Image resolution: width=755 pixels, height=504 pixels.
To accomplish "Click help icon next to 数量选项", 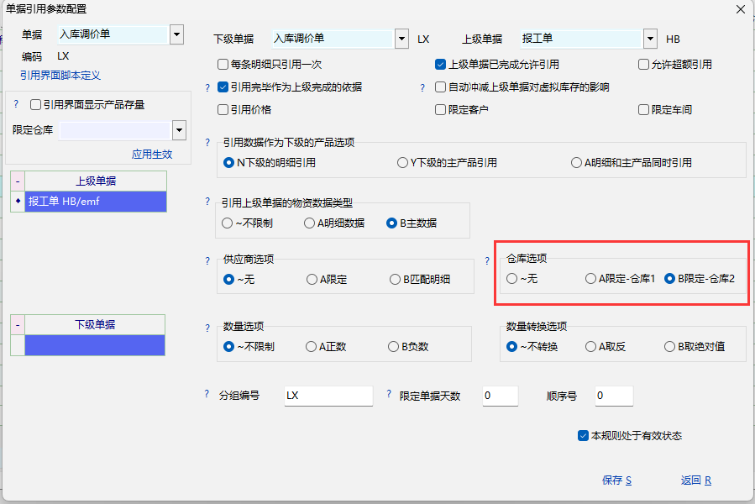I will coord(208,327).
